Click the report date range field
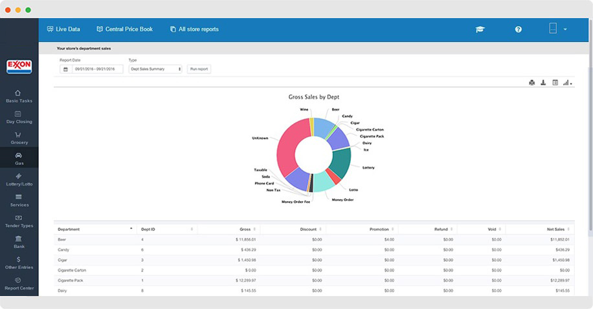Viewport: 593px width, 309px height. pos(97,69)
